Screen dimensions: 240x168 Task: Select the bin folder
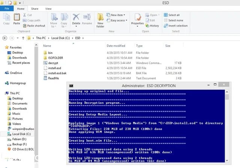pyautogui.click(x=48, y=53)
